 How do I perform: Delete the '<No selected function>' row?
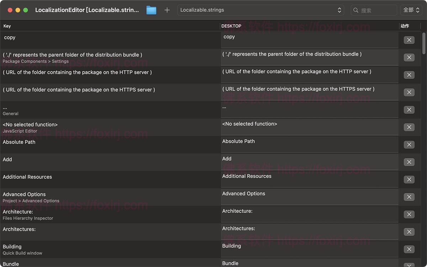coord(409,127)
